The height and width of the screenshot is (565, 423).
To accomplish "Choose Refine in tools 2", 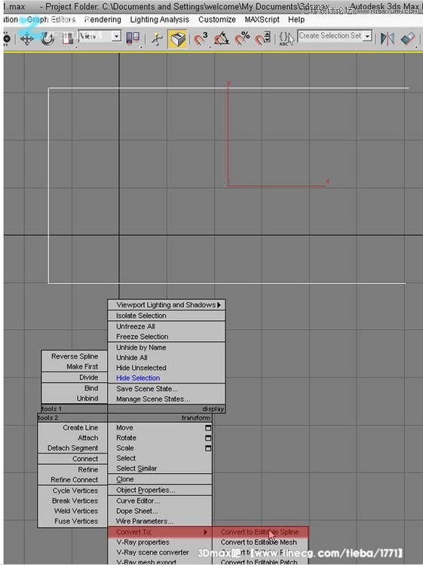I will (x=72, y=469).
